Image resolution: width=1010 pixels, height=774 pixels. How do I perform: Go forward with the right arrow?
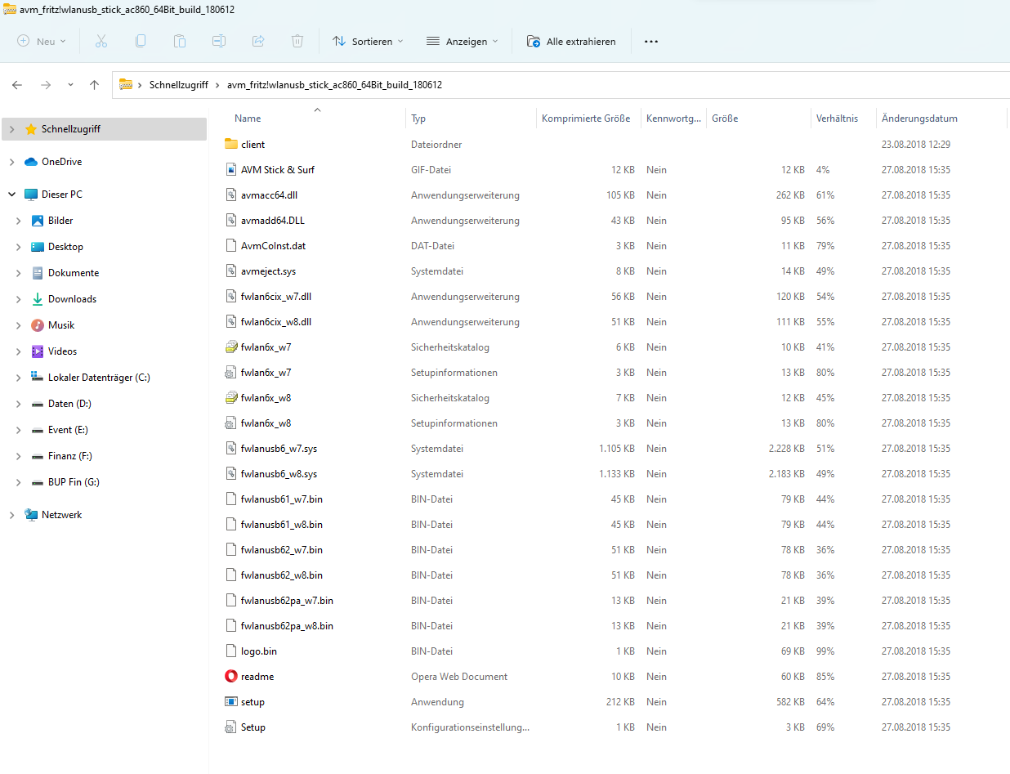point(46,85)
